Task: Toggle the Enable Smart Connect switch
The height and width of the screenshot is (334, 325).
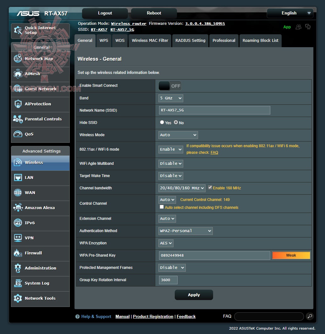Action: coord(170,86)
